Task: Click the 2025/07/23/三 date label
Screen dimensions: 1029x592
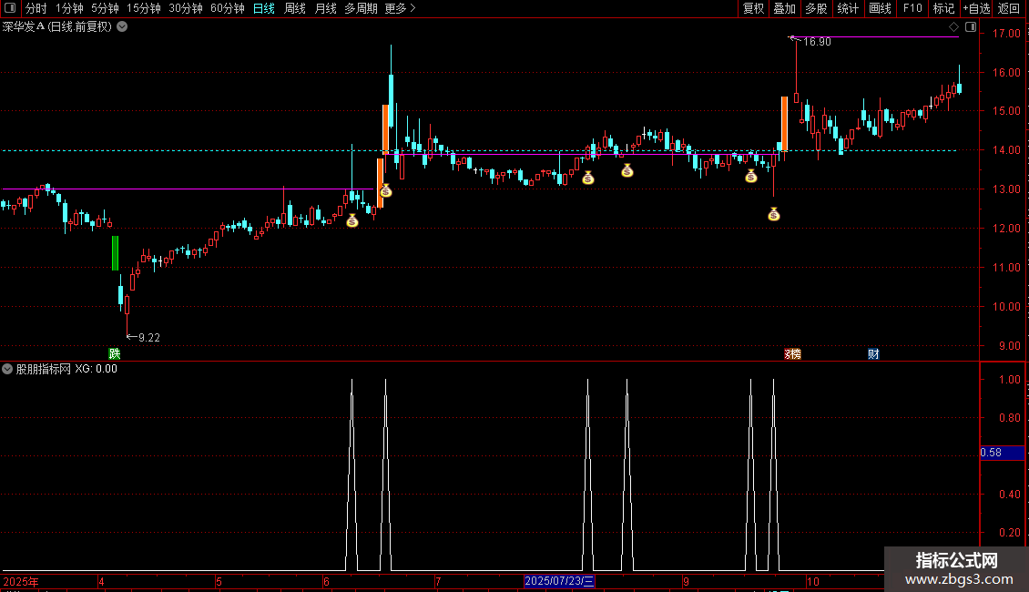Action: [559, 581]
